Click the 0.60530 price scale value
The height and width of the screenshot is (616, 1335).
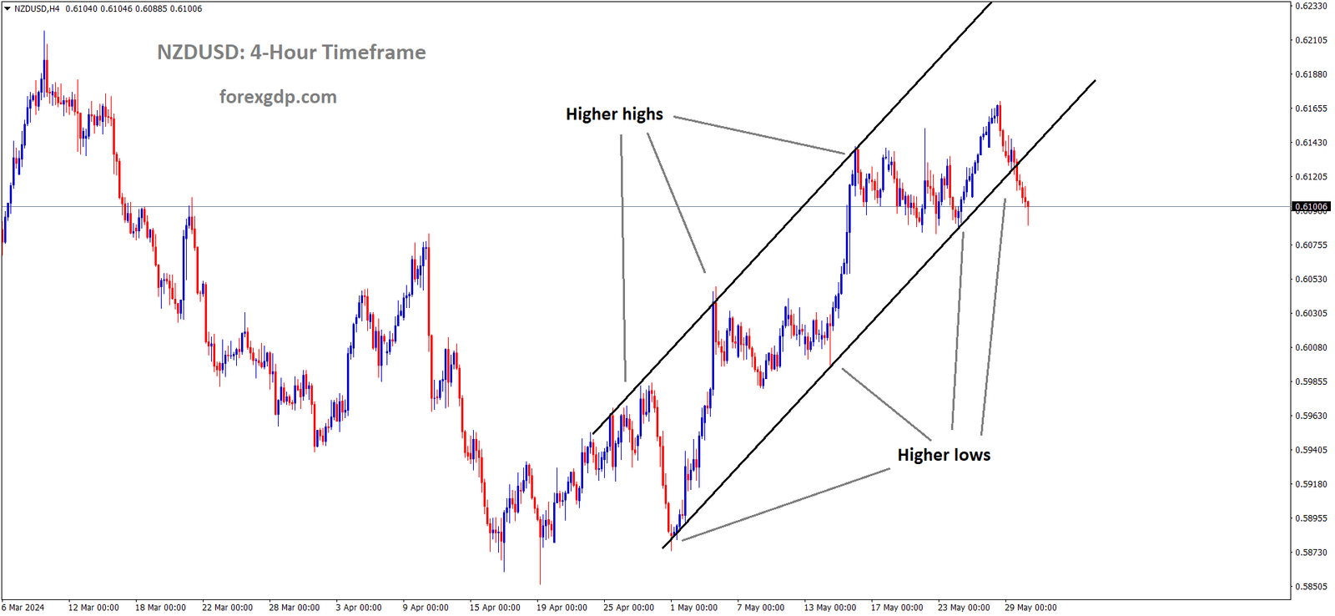(1311, 280)
